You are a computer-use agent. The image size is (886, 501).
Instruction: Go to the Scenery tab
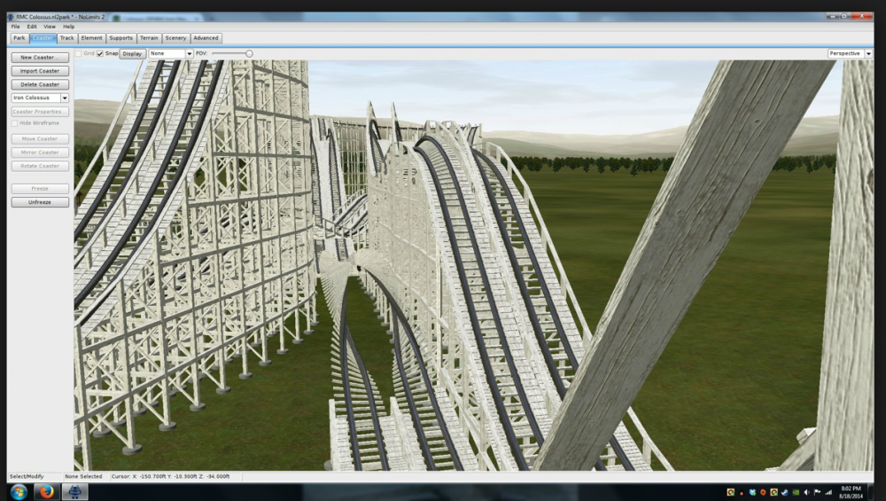[175, 38]
